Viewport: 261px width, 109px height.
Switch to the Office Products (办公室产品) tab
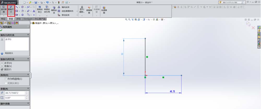point(40,19)
